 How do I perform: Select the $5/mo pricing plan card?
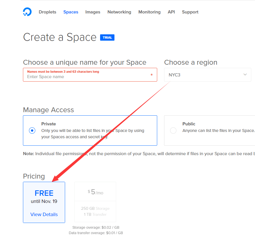pyautogui.click(x=95, y=202)
